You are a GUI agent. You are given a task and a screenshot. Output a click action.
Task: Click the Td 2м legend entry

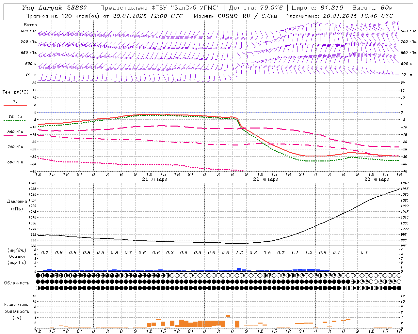click(x=15, y=117)
